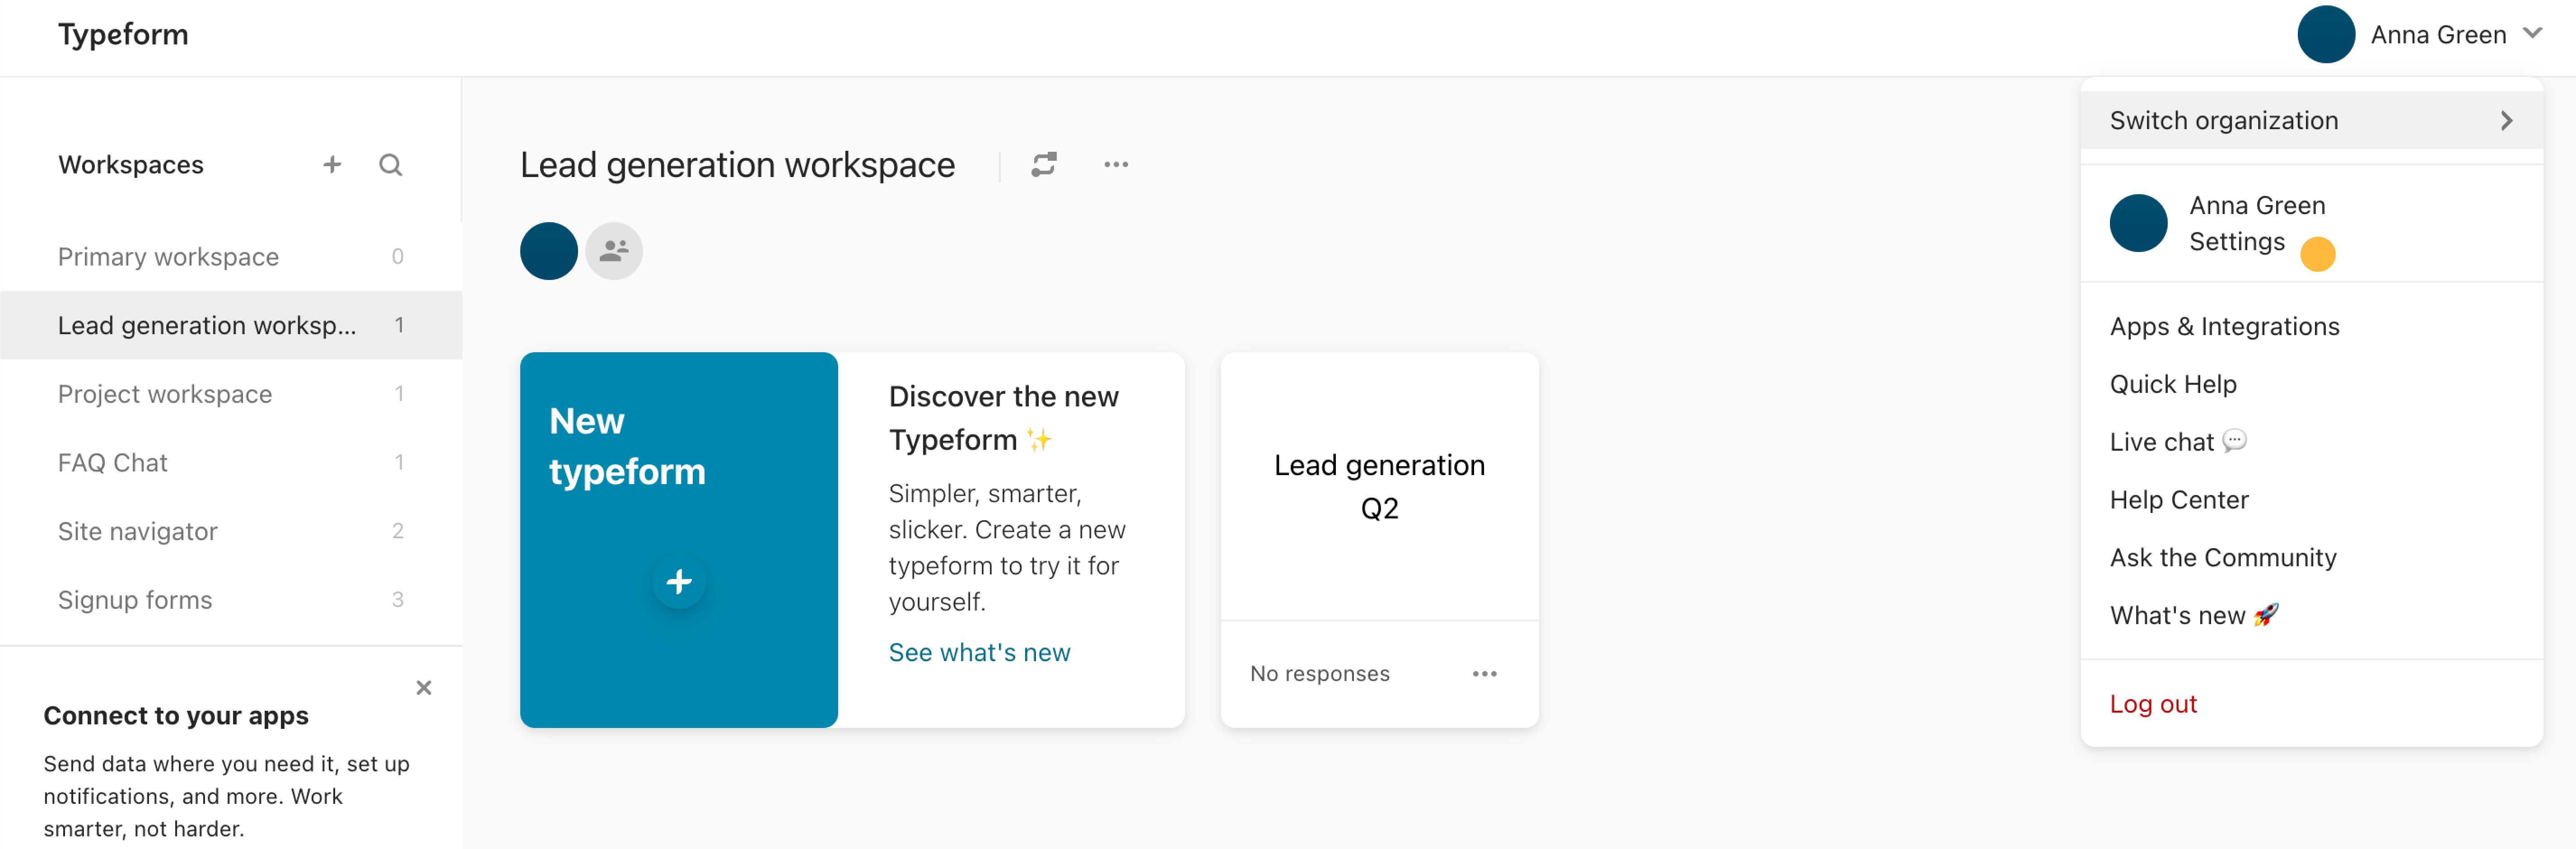Select Lead generation workspace in sidebar

(x=231, y=326)
